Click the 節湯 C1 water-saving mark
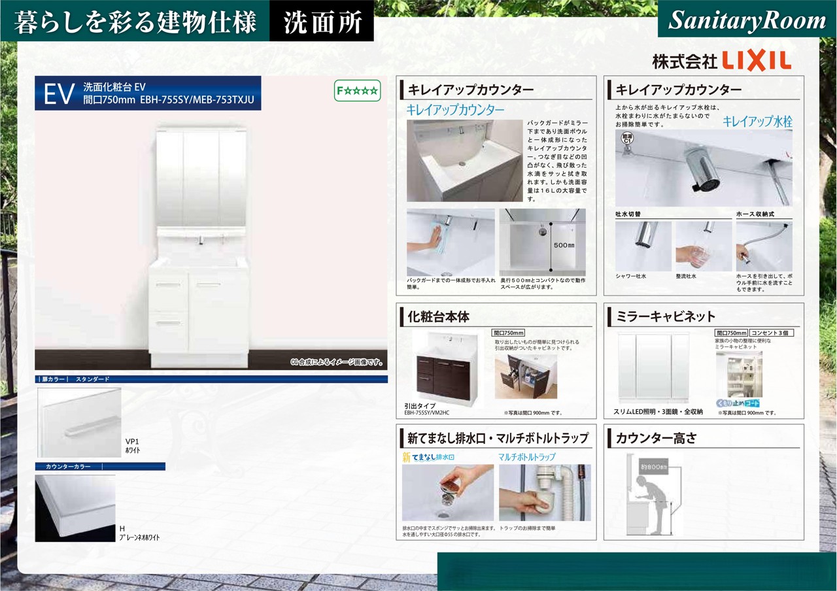 626,138
